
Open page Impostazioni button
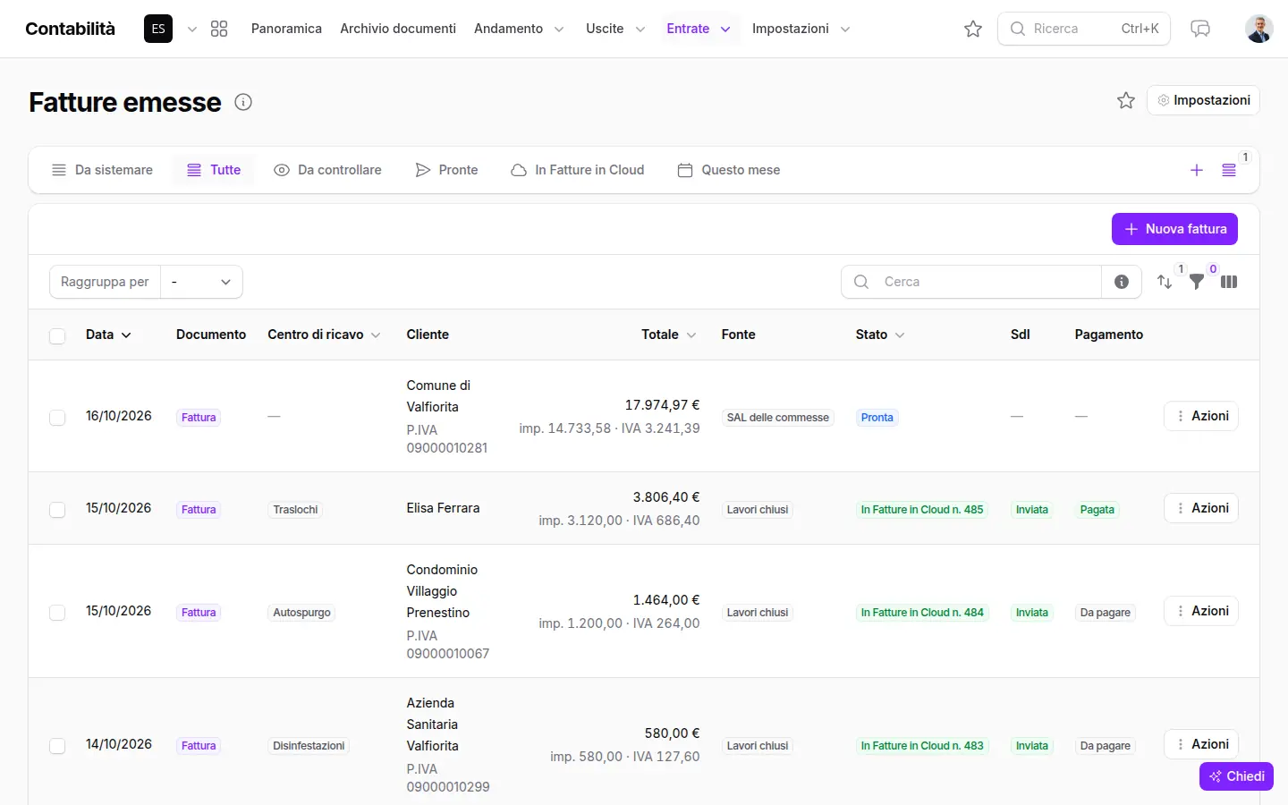1203,100
